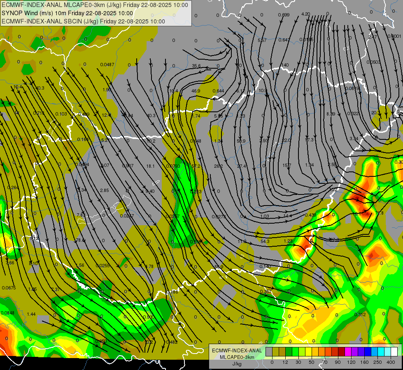Click the map value 0.357
This screenshot has height=370, width=403.
point(266,291)
